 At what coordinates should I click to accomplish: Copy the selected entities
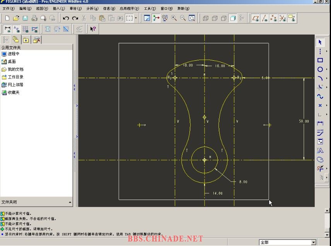[93, 18]
